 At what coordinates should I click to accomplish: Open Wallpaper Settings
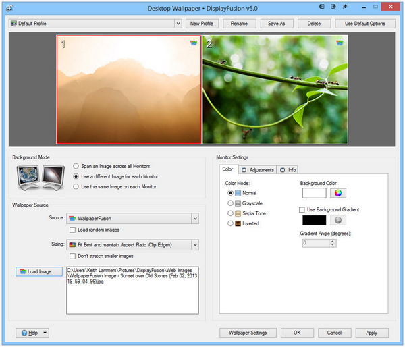(x=248, y=333)
